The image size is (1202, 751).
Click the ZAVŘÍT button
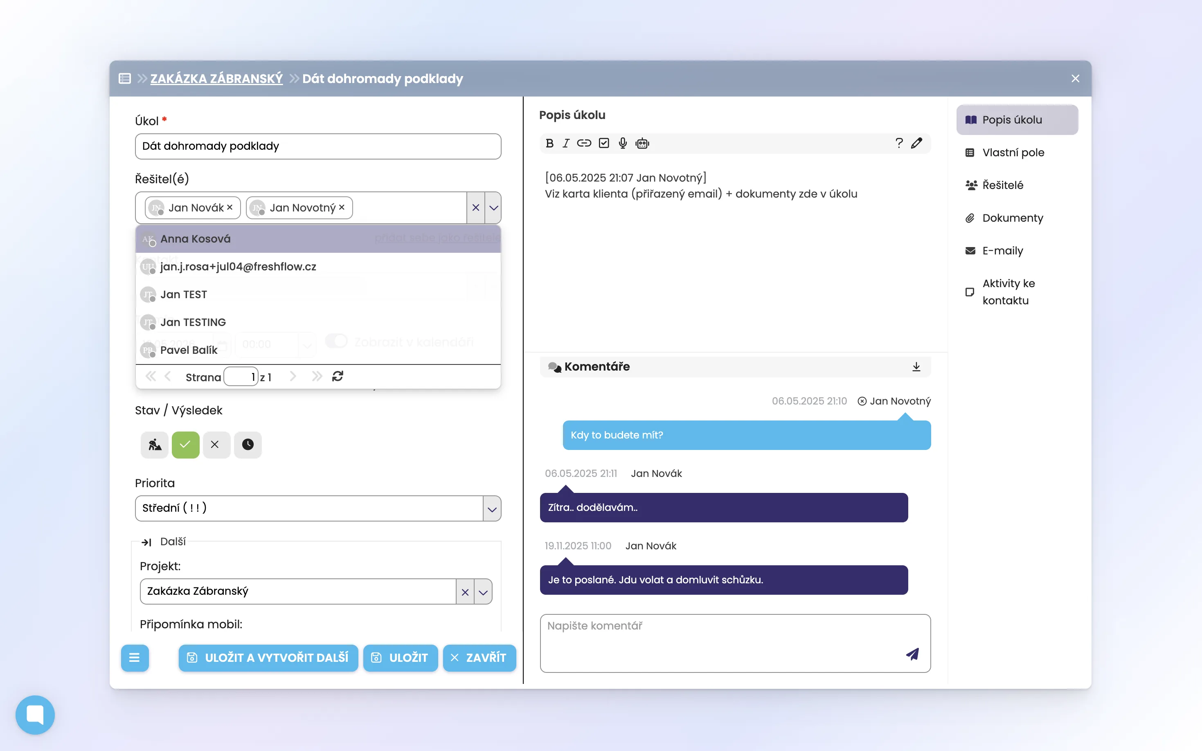[x=479, y=658]
